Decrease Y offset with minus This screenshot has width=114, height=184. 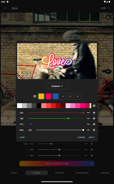(86, 155)
